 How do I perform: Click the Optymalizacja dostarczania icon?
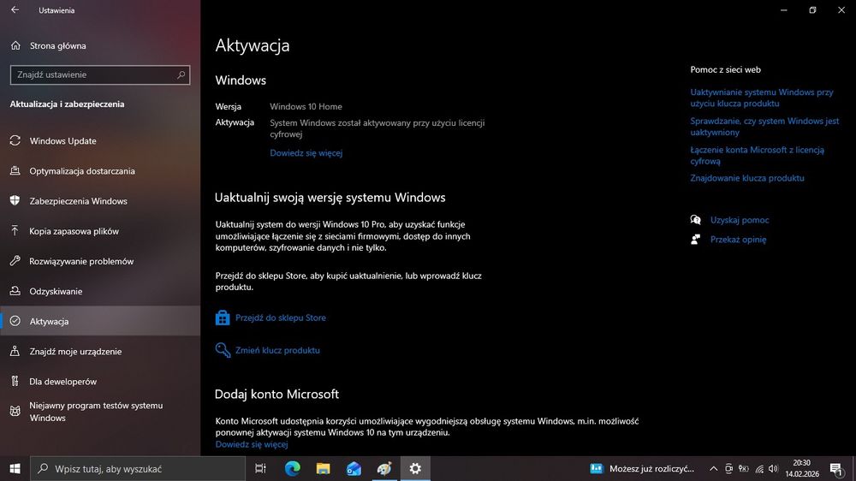[x=15, y=171]
